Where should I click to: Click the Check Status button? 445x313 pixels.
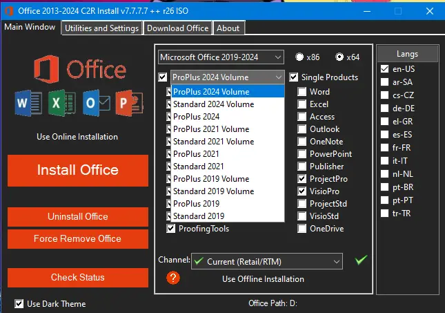click(78, 278)
